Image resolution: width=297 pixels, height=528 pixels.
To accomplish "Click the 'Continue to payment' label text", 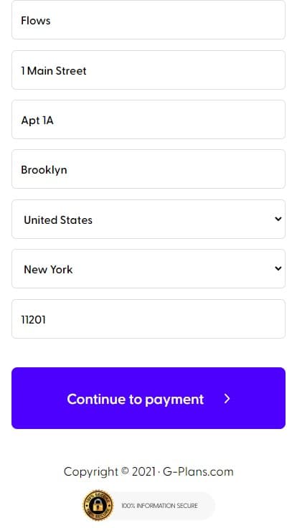I will click(136, 399).
